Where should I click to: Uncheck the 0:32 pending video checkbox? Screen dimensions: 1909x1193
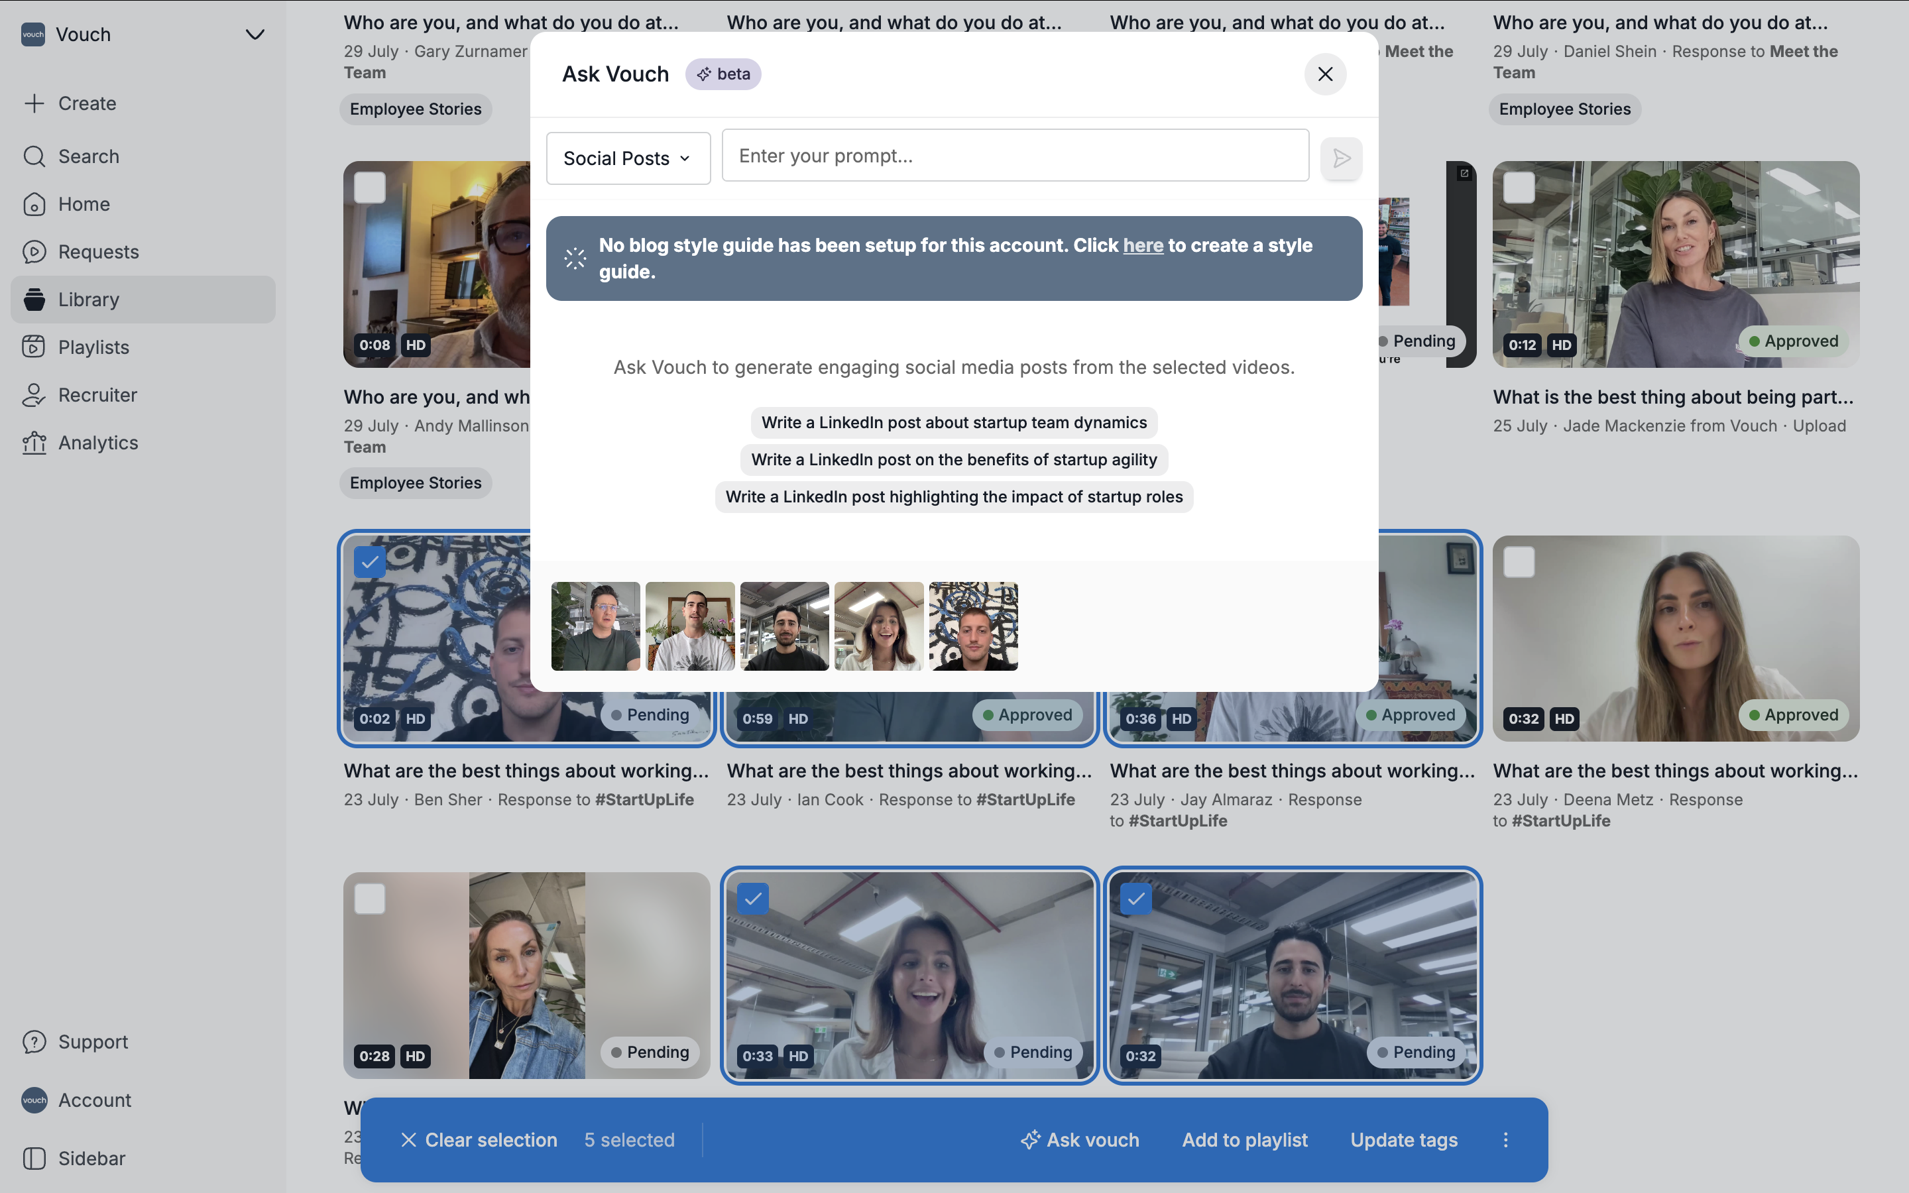click(x=1136, y=899)
